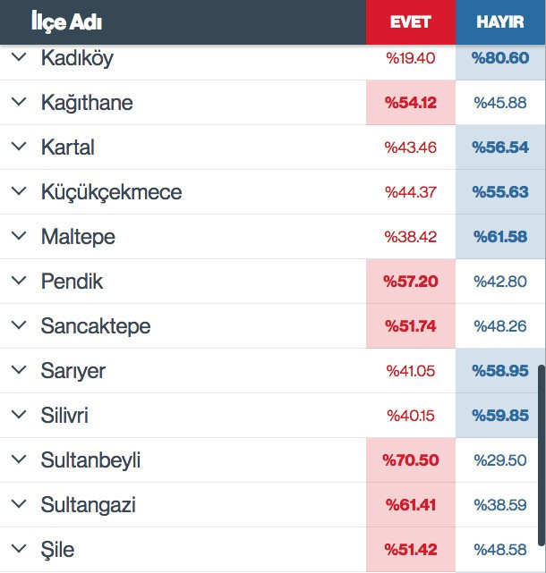Expand the Maltepe row arrow
The image size is (546, 573).
20,237
